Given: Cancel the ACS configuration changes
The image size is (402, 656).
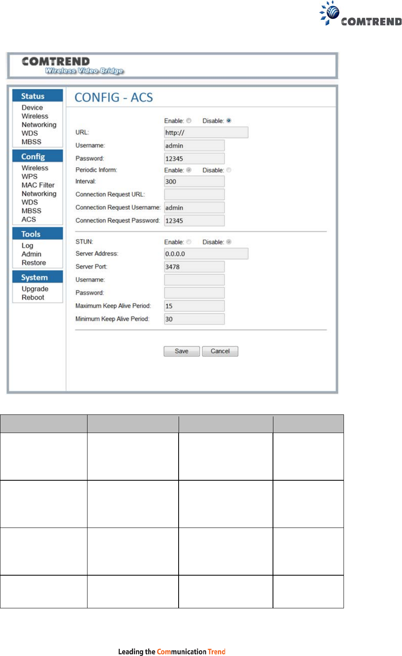Looking at the screenshot, I should pos(220,351).
